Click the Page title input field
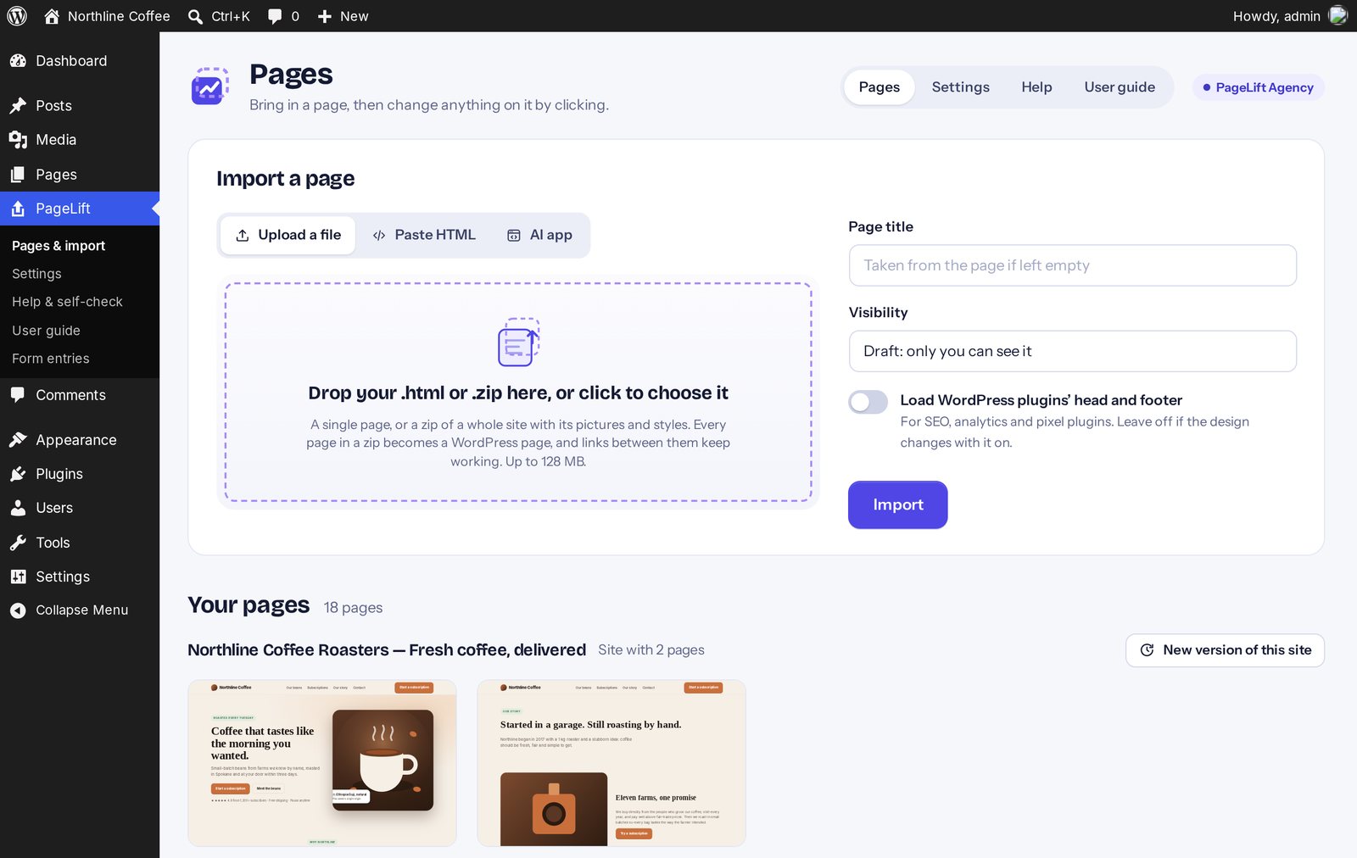This screenshot has height=858, width=1357. [1072, 265]
